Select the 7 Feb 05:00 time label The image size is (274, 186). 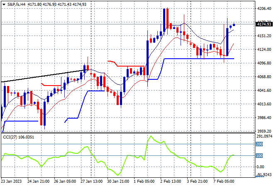(224, 181)
